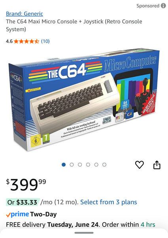Open the (10) reviews count link
Screen dimensions: 168x238
click(x=45, y=41)
